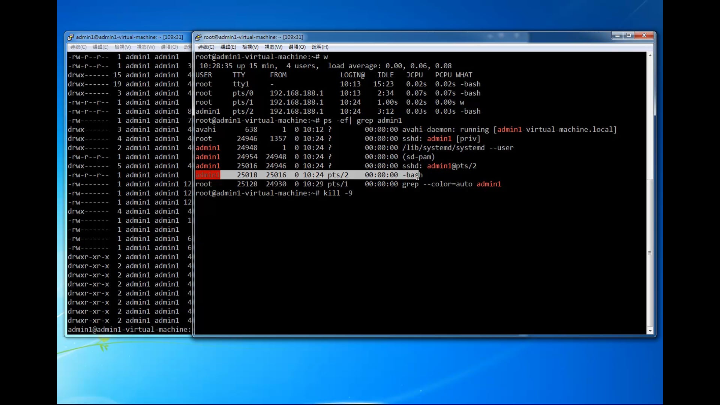The height and width of the screenshot is (405, 720).
Task: Click the admin1 window title bar
Action: [129, 37]
